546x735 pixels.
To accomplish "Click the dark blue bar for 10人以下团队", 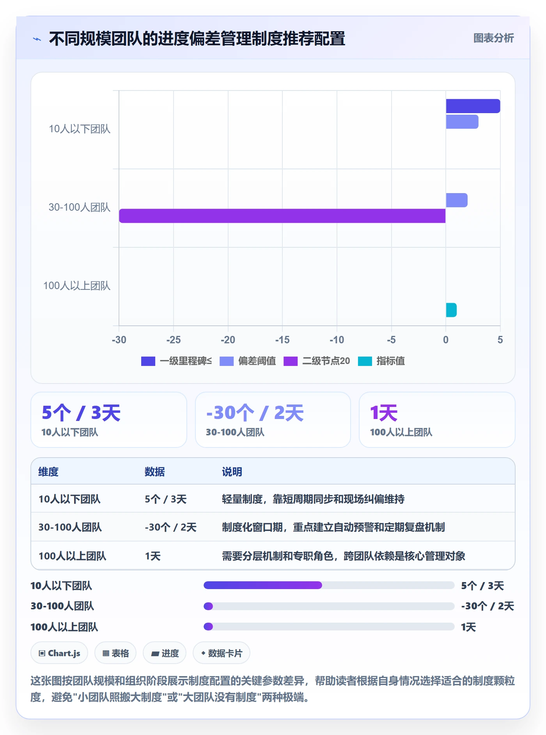I will click(x=473, y=106).
